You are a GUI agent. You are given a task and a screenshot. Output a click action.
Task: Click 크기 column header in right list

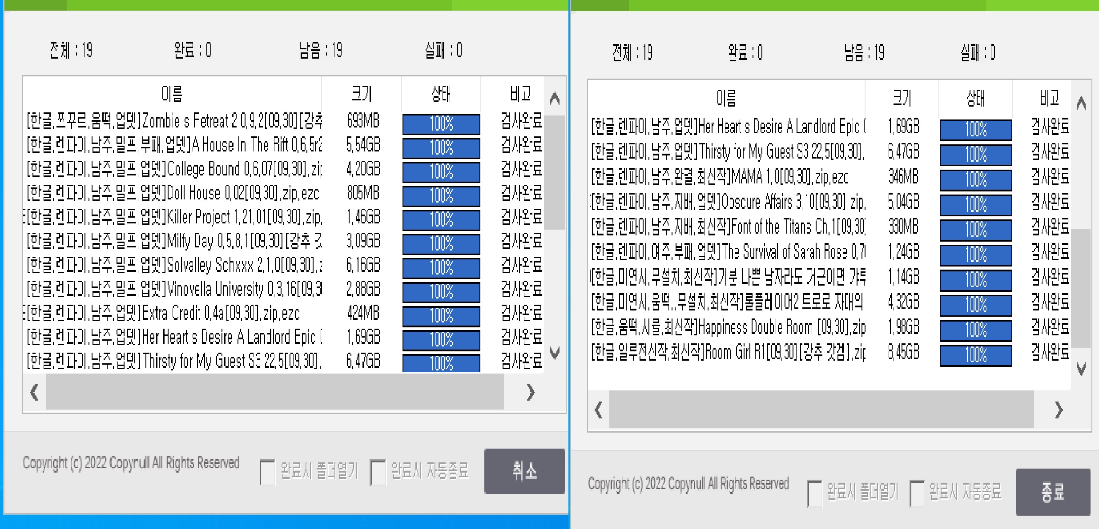click(902, 98)
